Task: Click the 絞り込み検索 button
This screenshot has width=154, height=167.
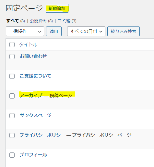Action: pyautogui.click(x=124, y=31)
